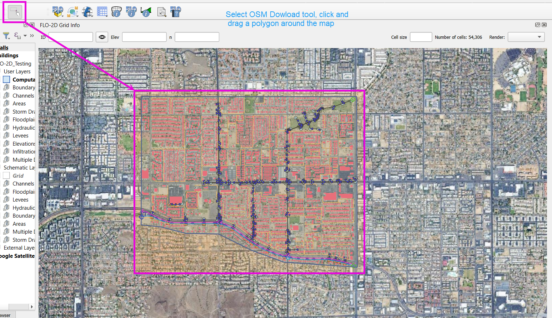Open the Render dropdown

pyautogui.click(x=526, y=37)
